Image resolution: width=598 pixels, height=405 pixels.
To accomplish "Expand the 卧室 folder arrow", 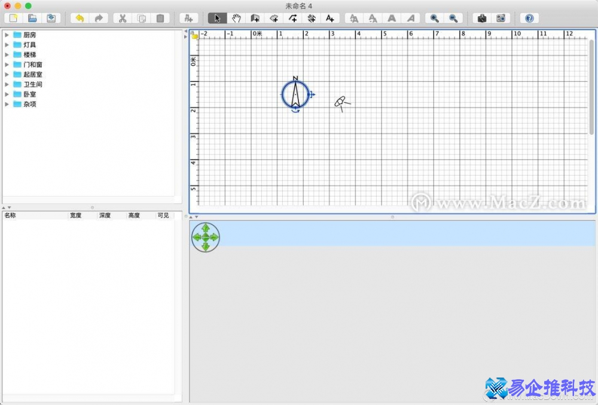I will click(7, 94).
